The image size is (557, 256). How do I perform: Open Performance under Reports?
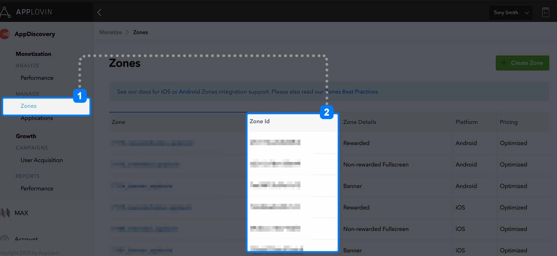pyautogui.click(x=37, y=188)
